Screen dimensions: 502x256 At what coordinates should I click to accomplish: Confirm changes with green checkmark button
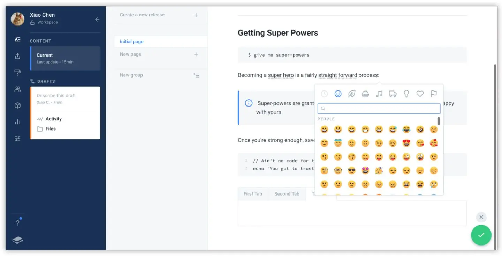pyautogui.click(x=481, y=235)
